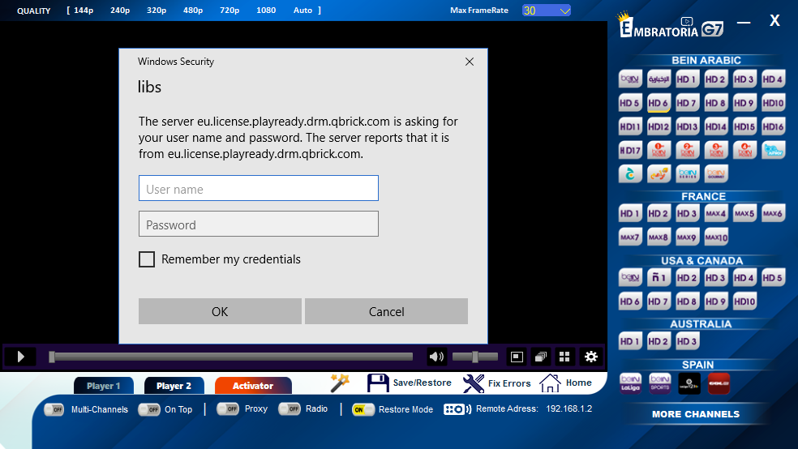Open player settings gear icon
The width and height of the screenshot is (798, 449).
coord(591,357)
